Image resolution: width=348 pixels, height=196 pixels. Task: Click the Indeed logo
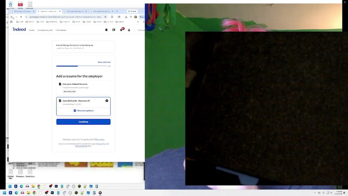(x=19, y=29)
